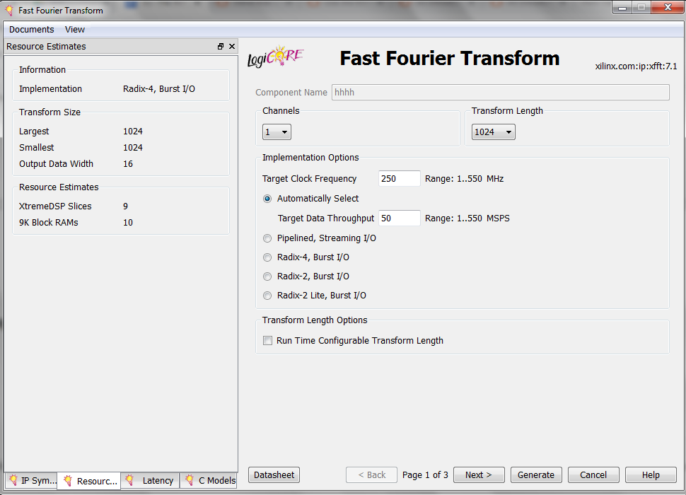Open the Datasheet
This screenshot has width=686, height=495.
[x=274, y=475]
